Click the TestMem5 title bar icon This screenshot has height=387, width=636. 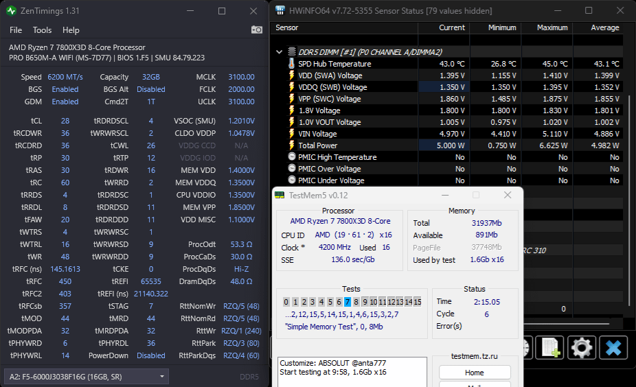(x=280, y=195)
